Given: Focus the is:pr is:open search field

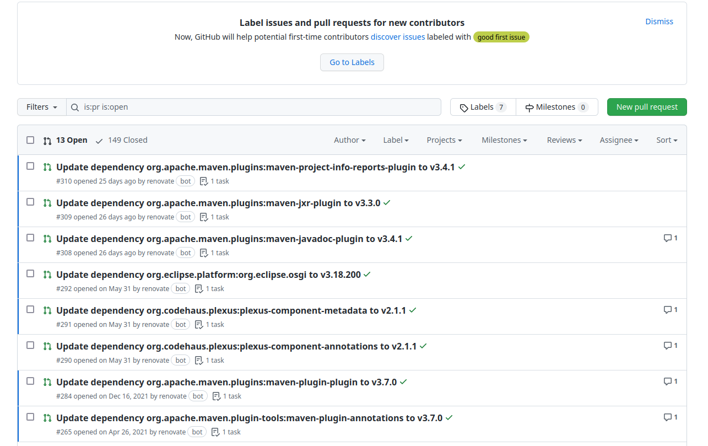Looking at the screenshot, I should [259, 107].
